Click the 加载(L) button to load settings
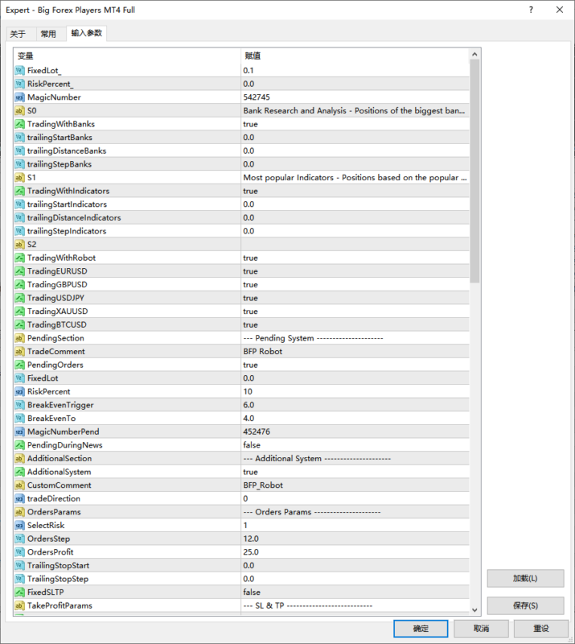The width and height of the screenshot is (575, 644). pos(525,578)
